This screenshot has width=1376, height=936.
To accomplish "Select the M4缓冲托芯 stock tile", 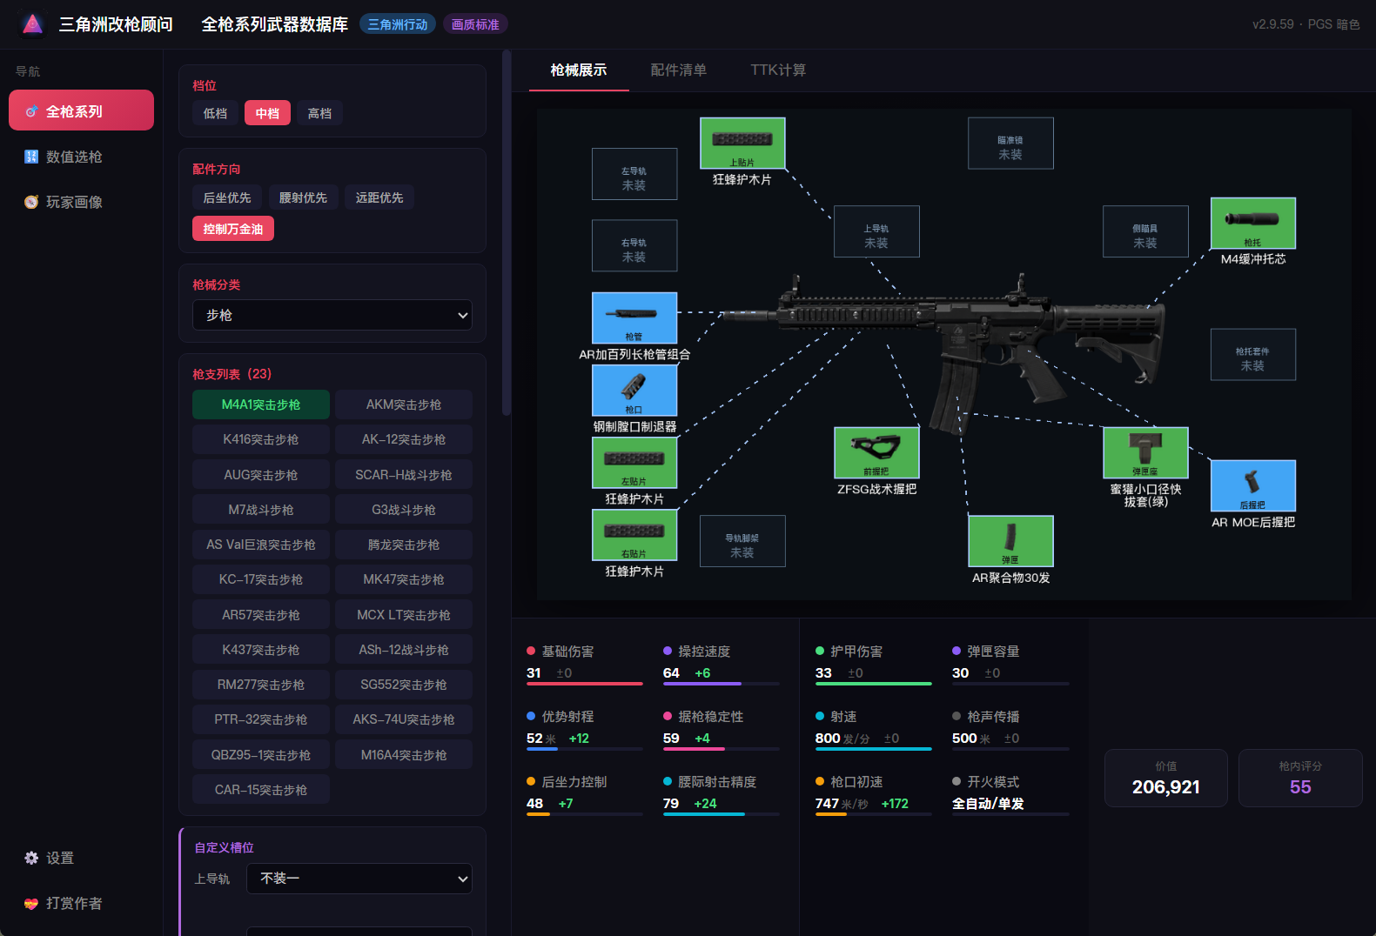I will tap(1252, 223).
